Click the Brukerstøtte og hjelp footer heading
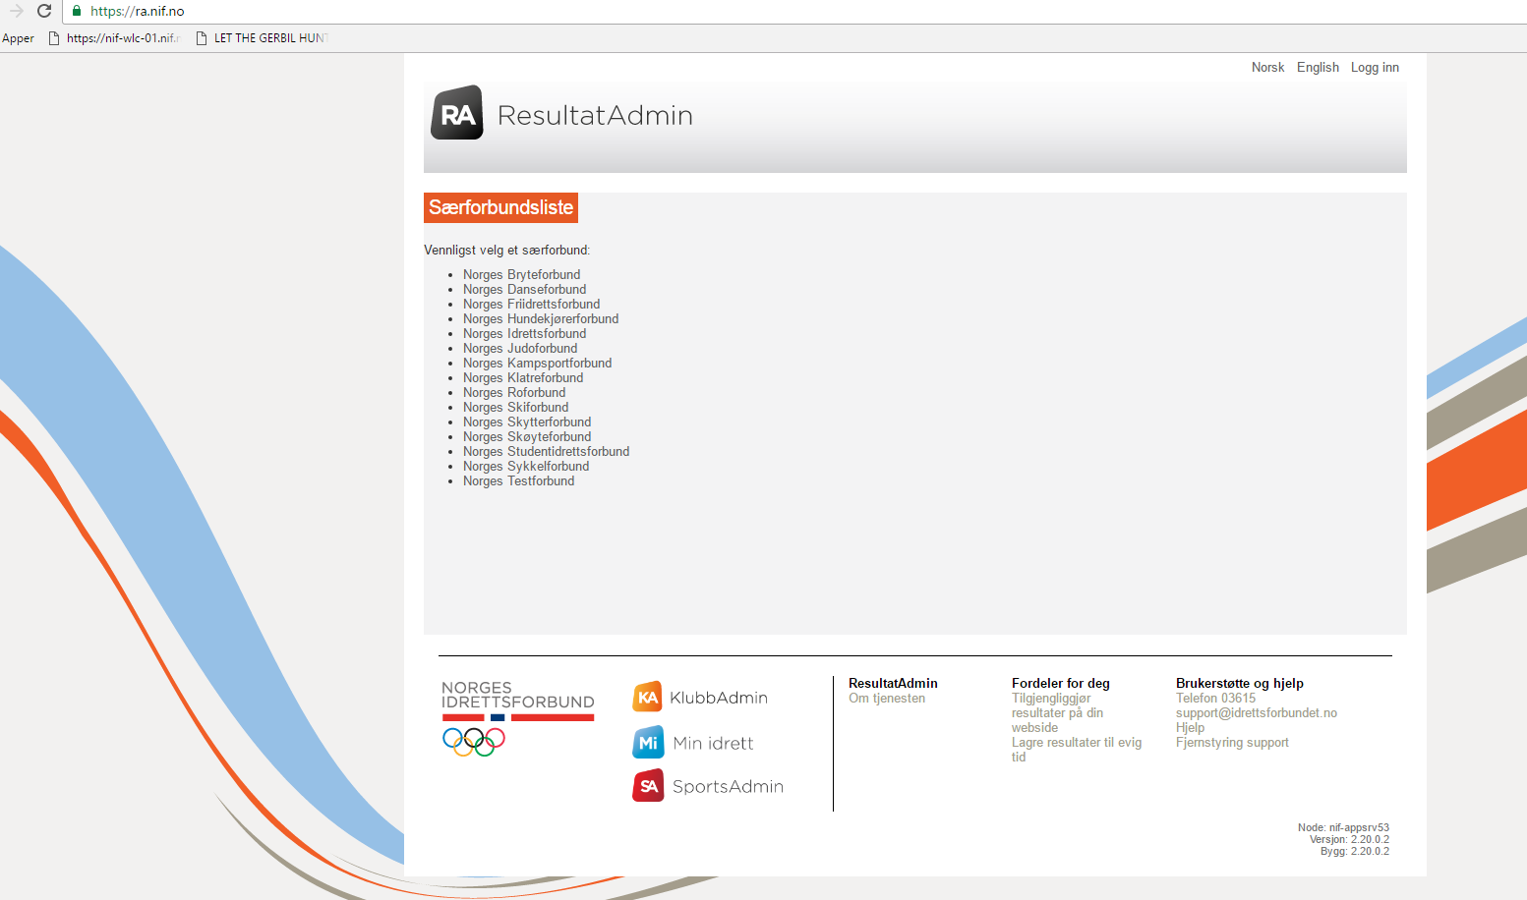Image resolution: width=1527 pixels, height=900 pixels. point(1239,683)
